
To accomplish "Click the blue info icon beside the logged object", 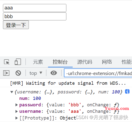I will (127, 91).
